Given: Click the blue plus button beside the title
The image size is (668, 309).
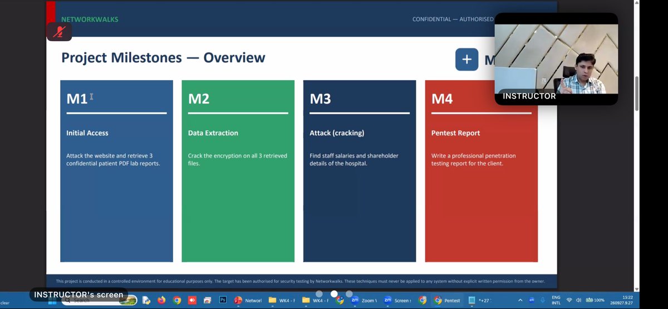Looking at the screenshot, I should 466,59.
